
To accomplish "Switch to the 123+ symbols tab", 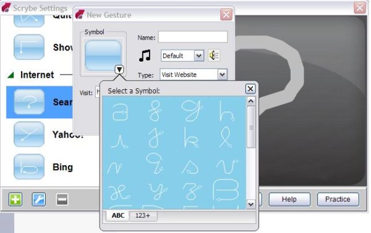I will click(x=143, y=216).
